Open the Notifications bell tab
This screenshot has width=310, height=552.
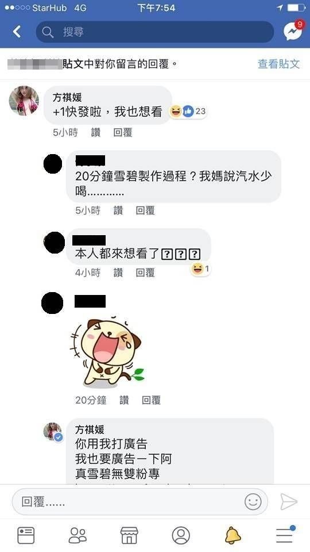(232, 535)
